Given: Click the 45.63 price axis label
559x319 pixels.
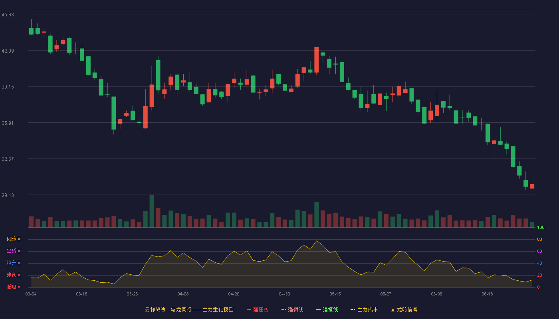Looking at the screenshot, I should point(8,15).
